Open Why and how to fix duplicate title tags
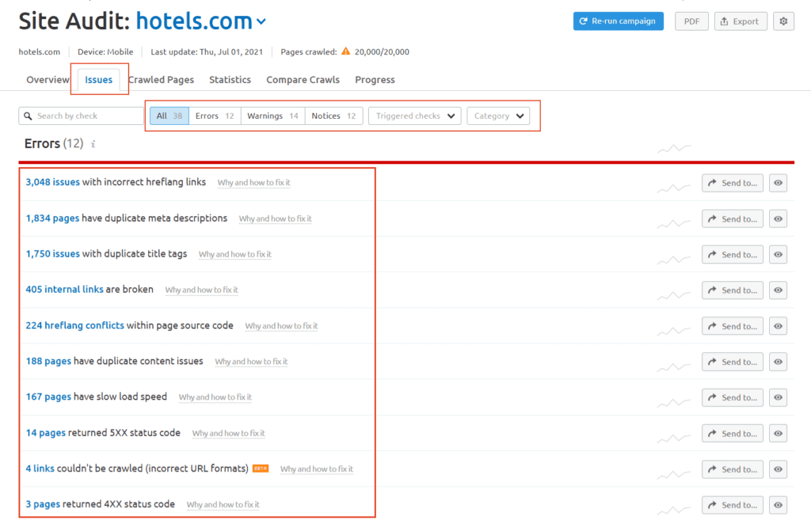Image resolution: width=811 pixels, height=520 pixels. pyautogui.click(x=234, y=254)
